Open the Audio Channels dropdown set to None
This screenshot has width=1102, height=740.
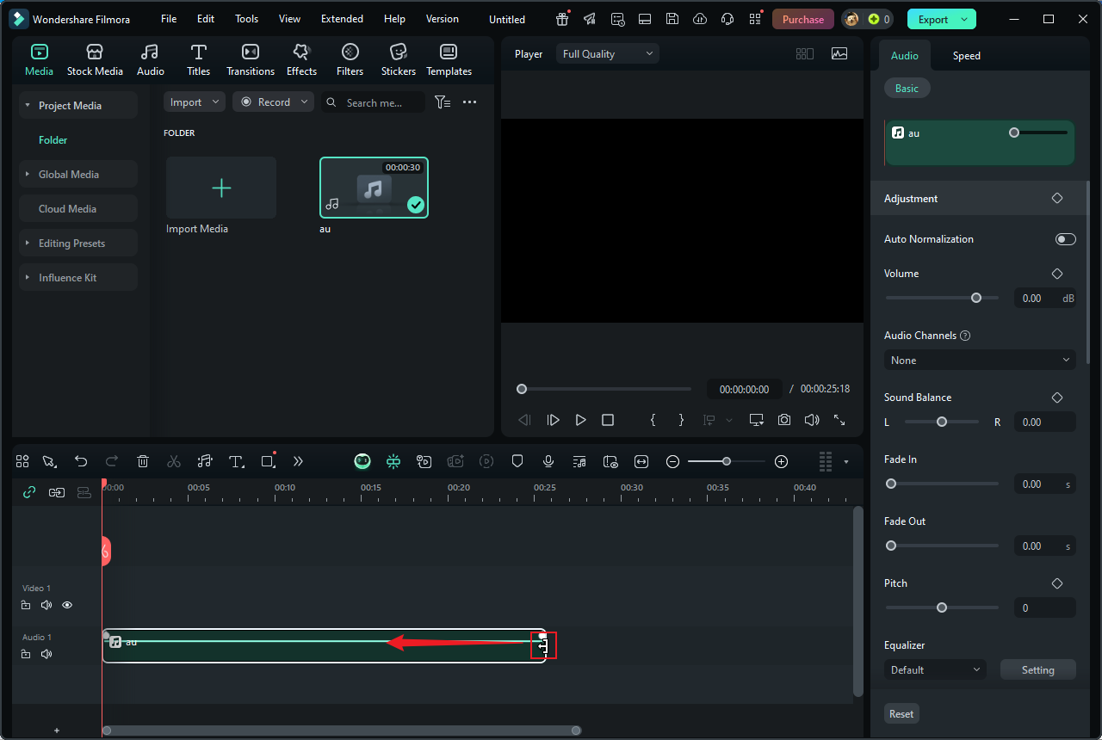(x=979, y=360)
